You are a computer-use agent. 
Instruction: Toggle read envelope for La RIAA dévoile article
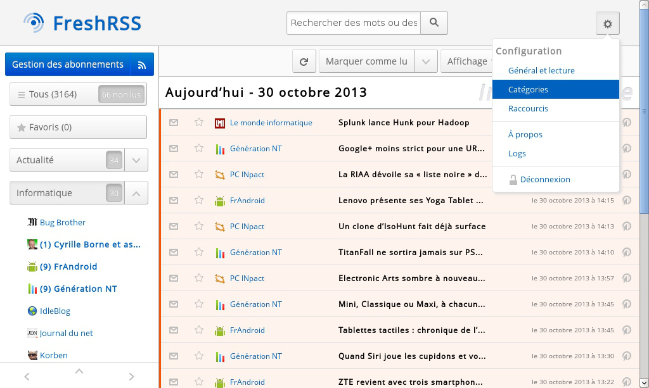tap(174, 174)
